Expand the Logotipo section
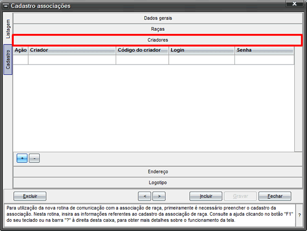The image size is (307, 231). [x=158, y=183]
